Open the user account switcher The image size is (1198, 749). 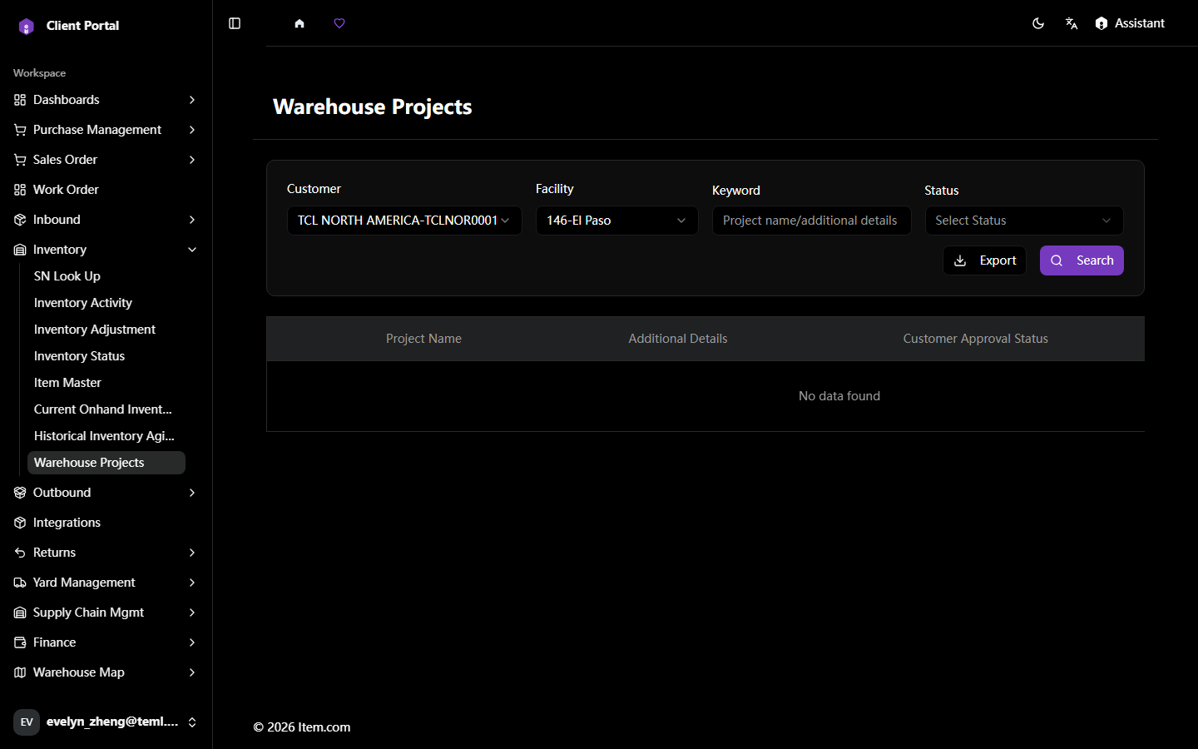click(x=106, y=722)
